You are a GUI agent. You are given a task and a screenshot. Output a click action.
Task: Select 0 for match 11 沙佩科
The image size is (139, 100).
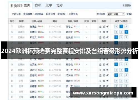pyautogui.click(x=126, y=81)
